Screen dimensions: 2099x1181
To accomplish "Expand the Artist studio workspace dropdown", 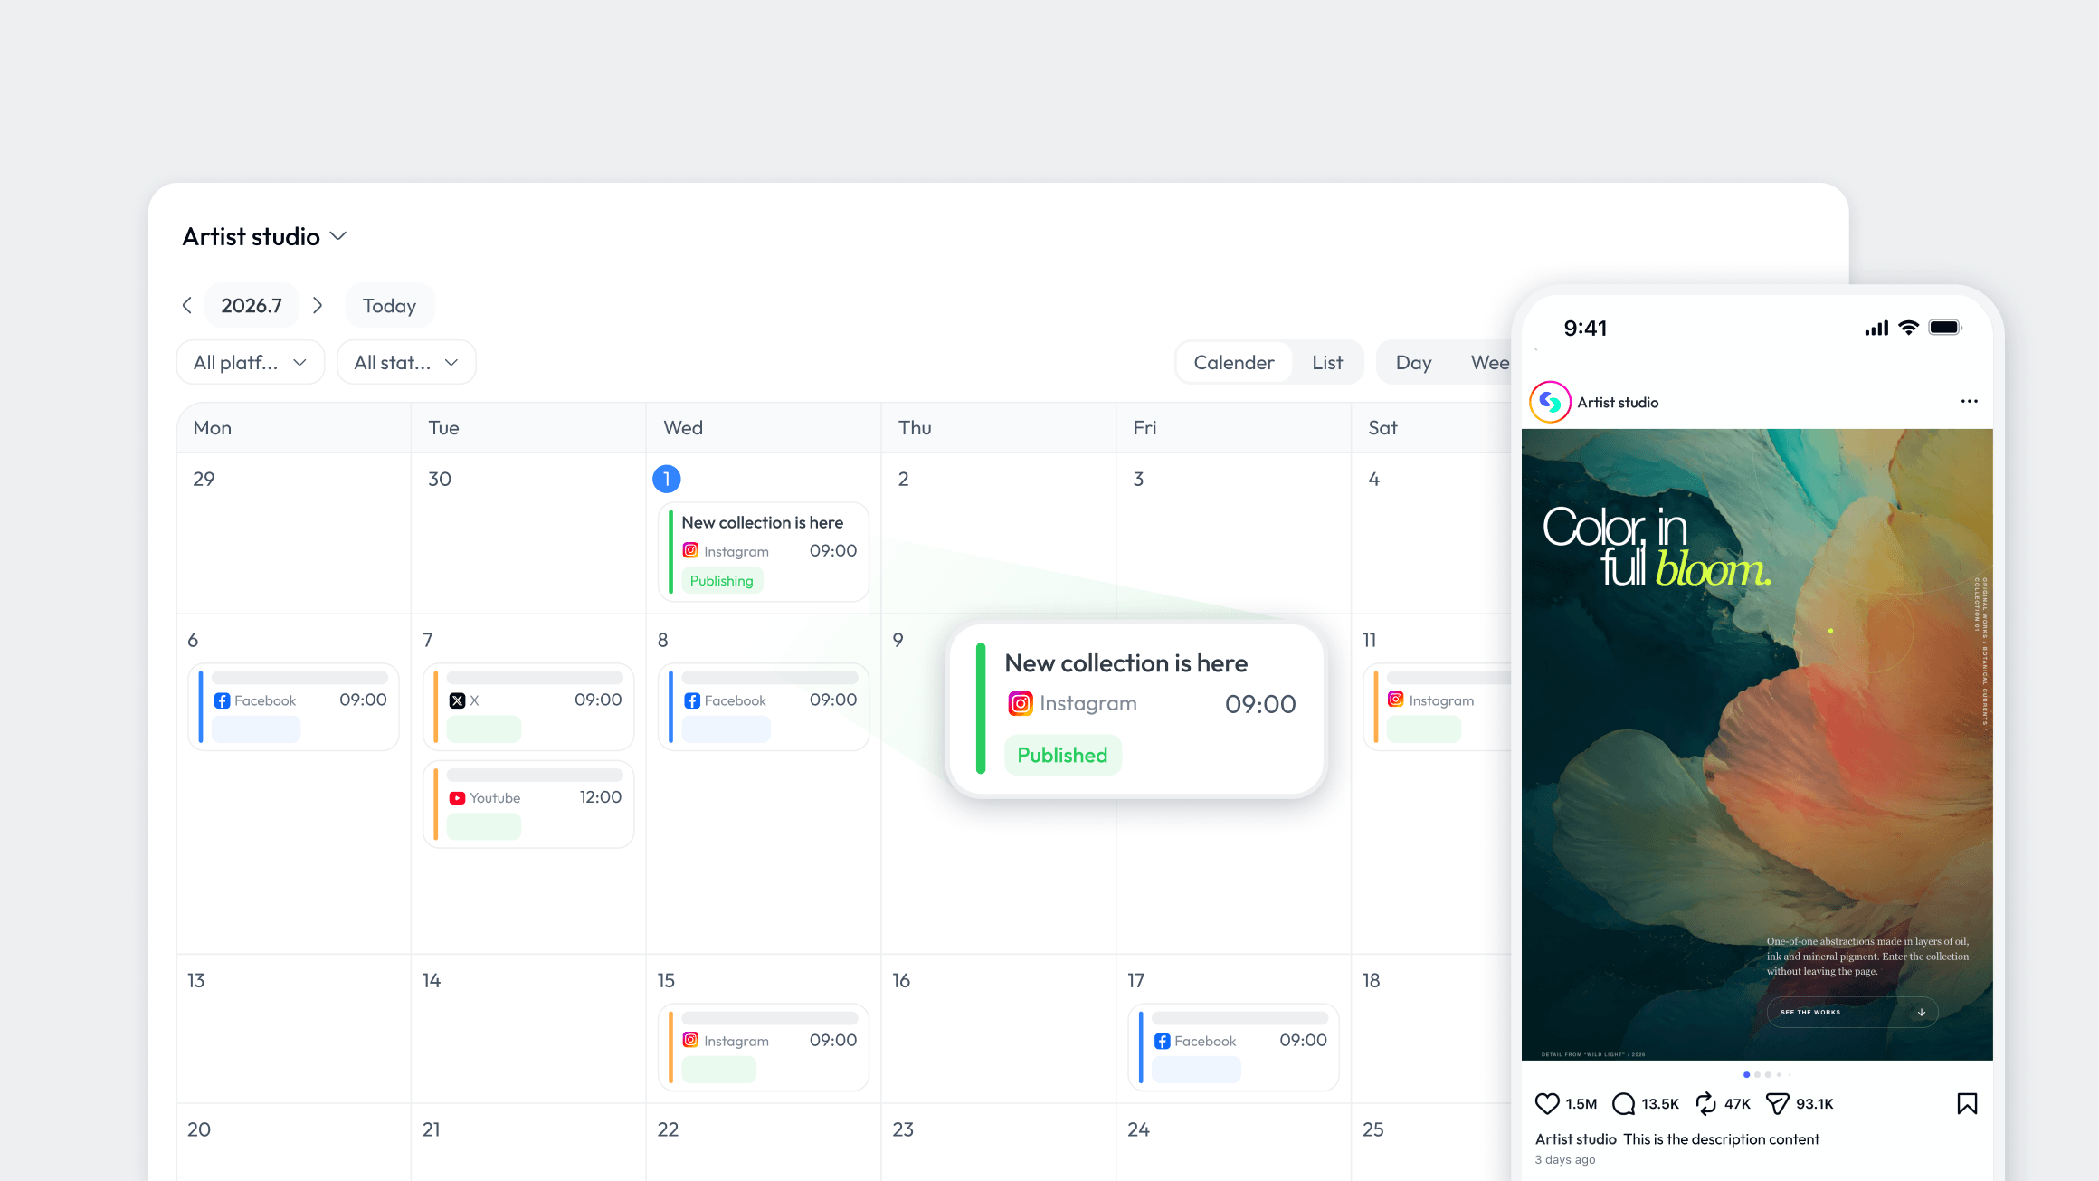I will [x=264, y=236].
